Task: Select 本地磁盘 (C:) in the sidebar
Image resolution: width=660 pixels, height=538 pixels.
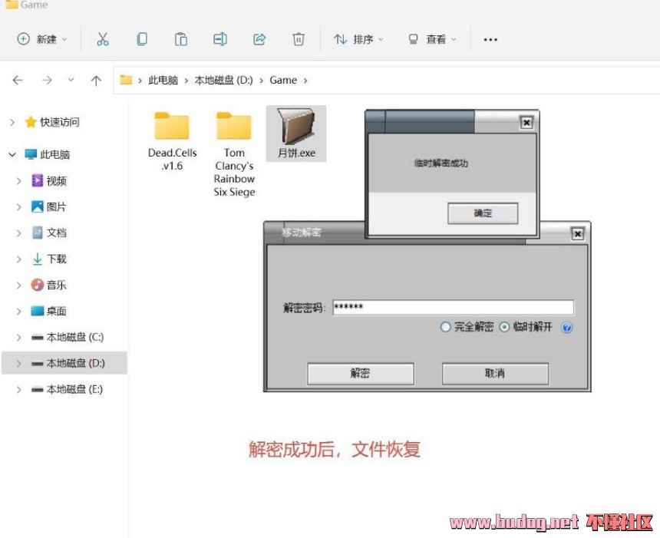Action: click(74, 337)
